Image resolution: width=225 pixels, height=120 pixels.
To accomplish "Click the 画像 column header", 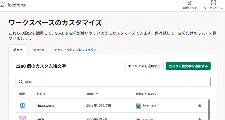I will click(x=22, y=94).
